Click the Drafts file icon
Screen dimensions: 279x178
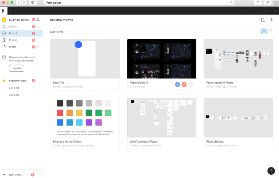4,47
